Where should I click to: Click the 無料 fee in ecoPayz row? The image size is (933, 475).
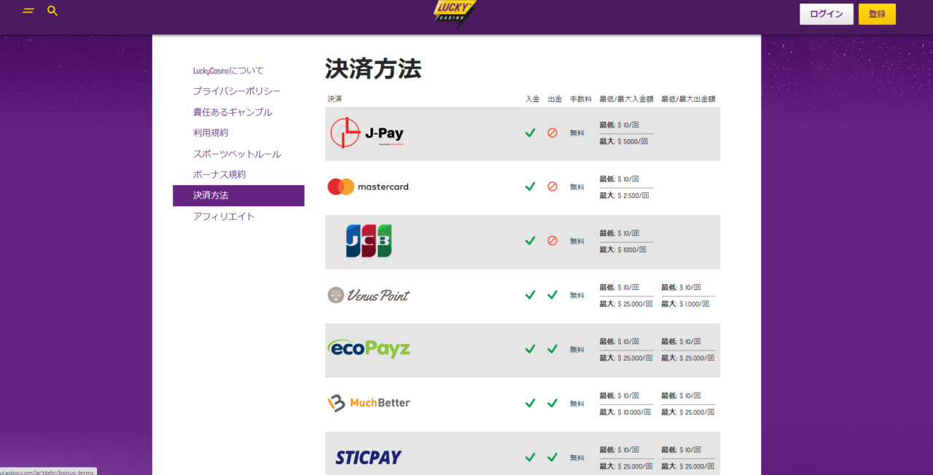click(577, 350)
